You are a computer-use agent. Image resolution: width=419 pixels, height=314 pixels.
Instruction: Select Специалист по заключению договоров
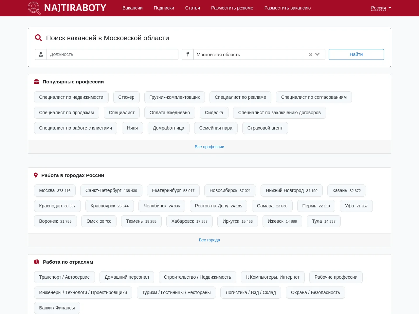[x=280, y=113]
